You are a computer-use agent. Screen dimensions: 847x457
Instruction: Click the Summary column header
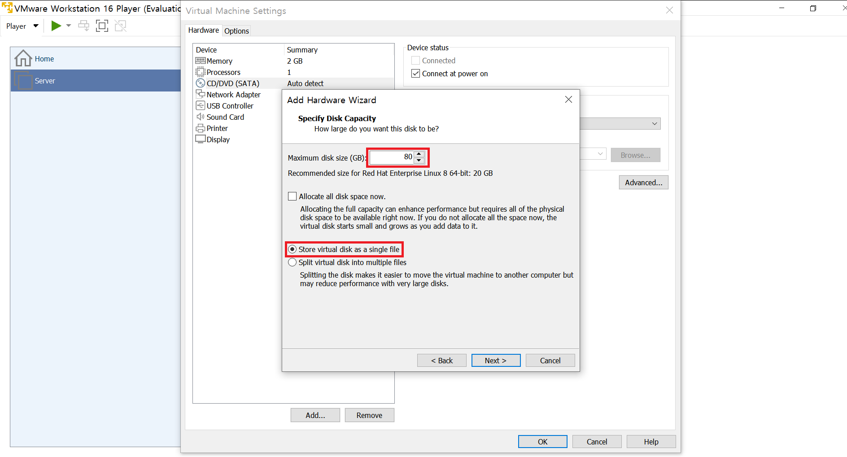click(x=302, y=50)
